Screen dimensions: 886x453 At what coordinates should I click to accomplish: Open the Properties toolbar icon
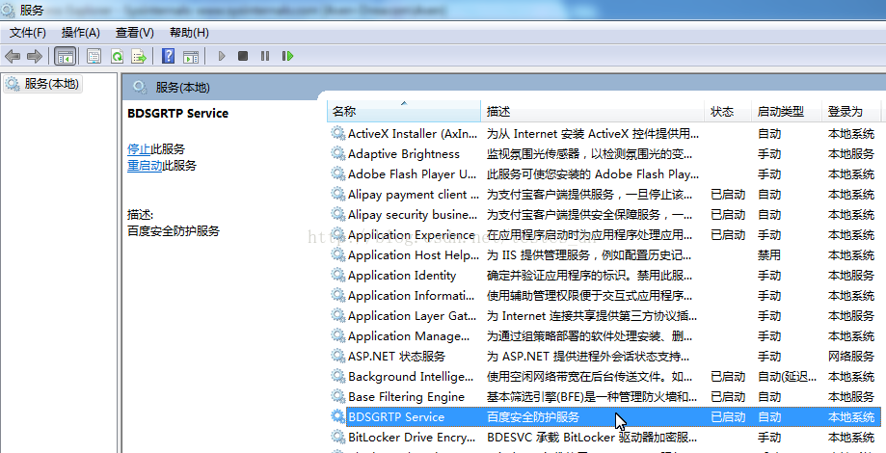pyautogui.click(x=94, y=56)
